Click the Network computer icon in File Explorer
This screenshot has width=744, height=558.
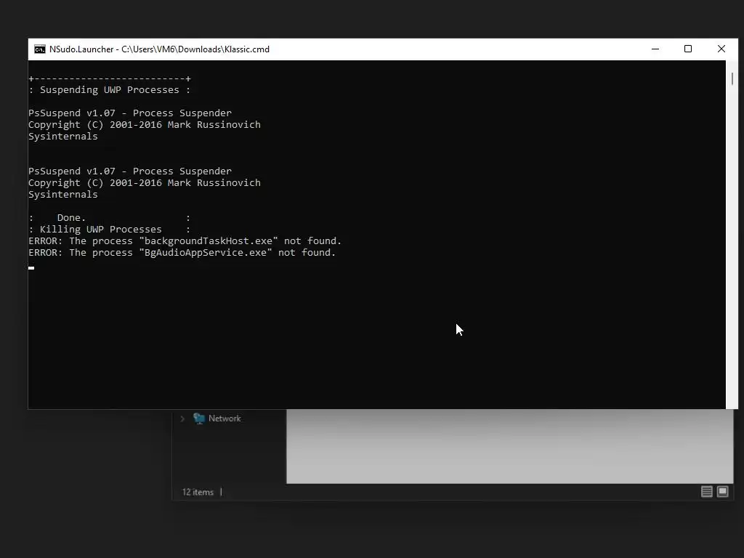click(199, 418)
